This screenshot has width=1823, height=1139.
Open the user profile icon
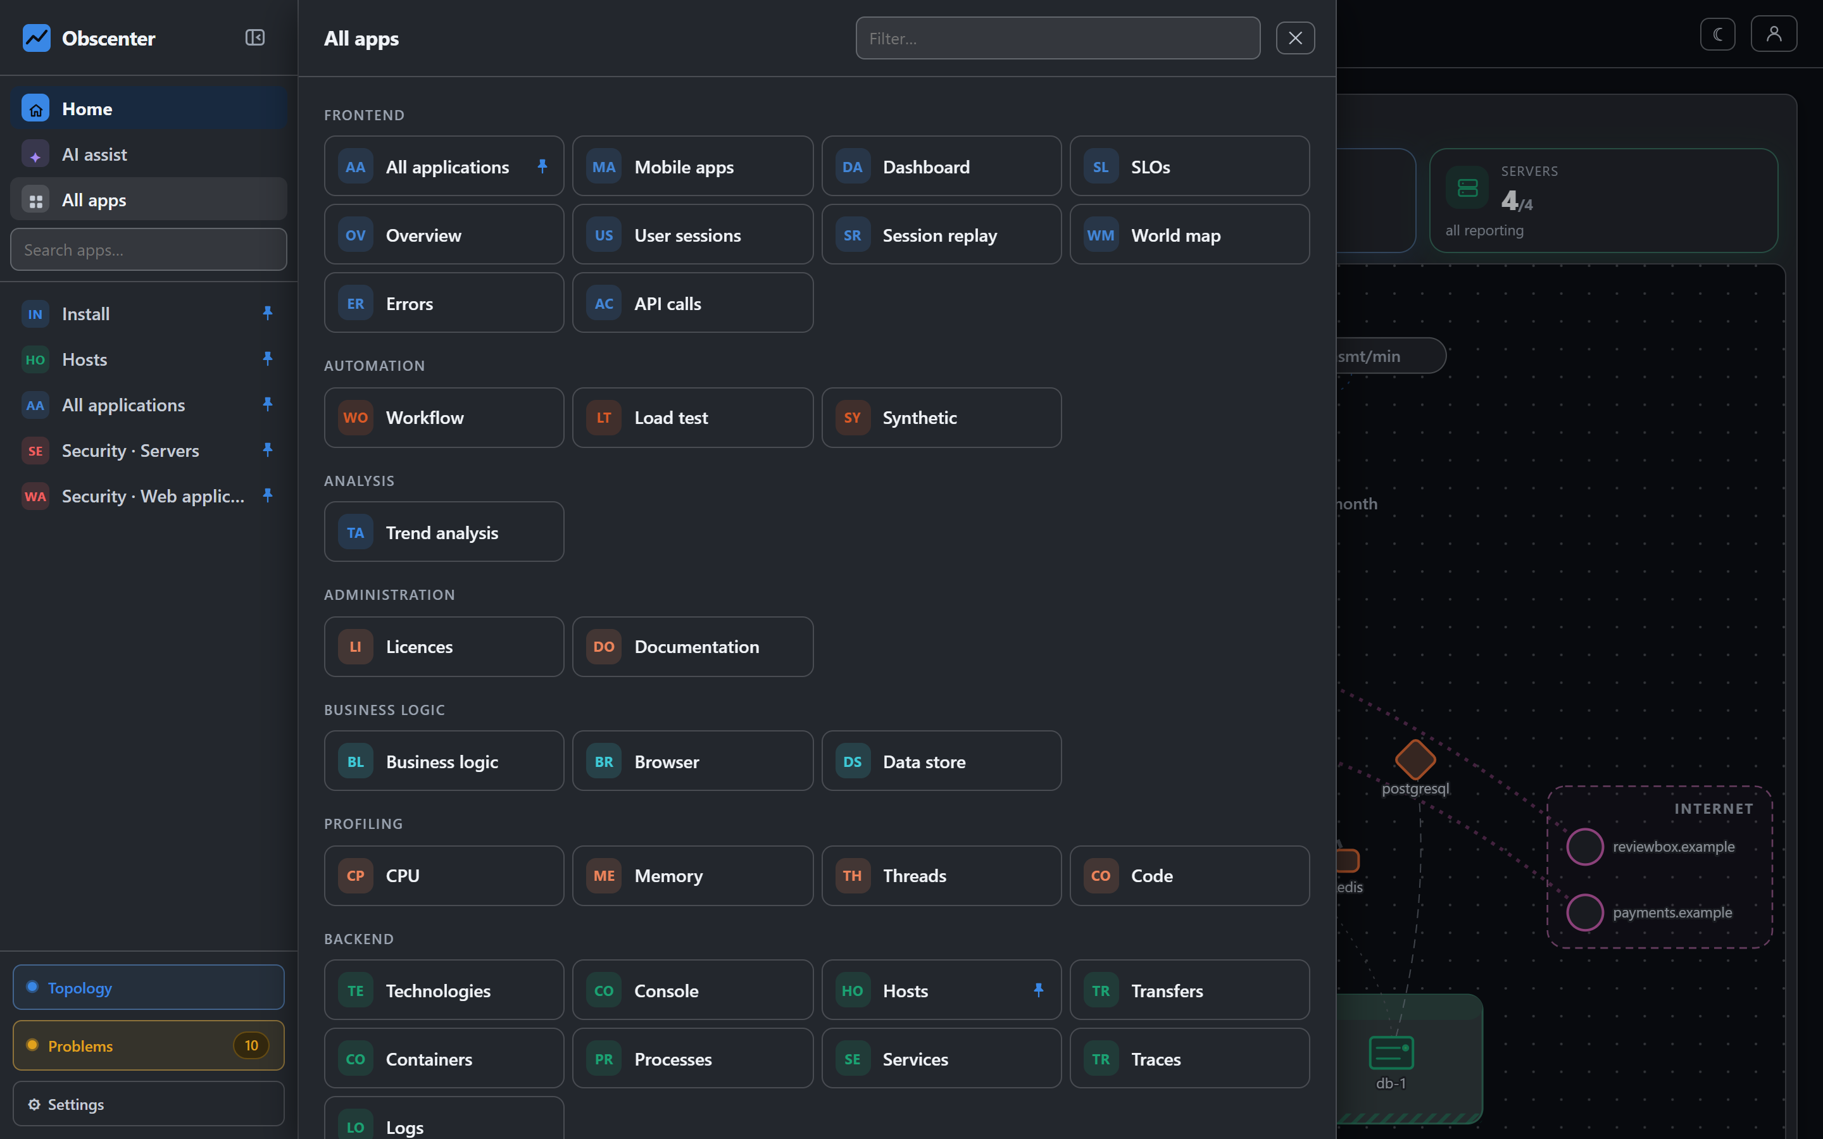click(x=1773, y=34)
